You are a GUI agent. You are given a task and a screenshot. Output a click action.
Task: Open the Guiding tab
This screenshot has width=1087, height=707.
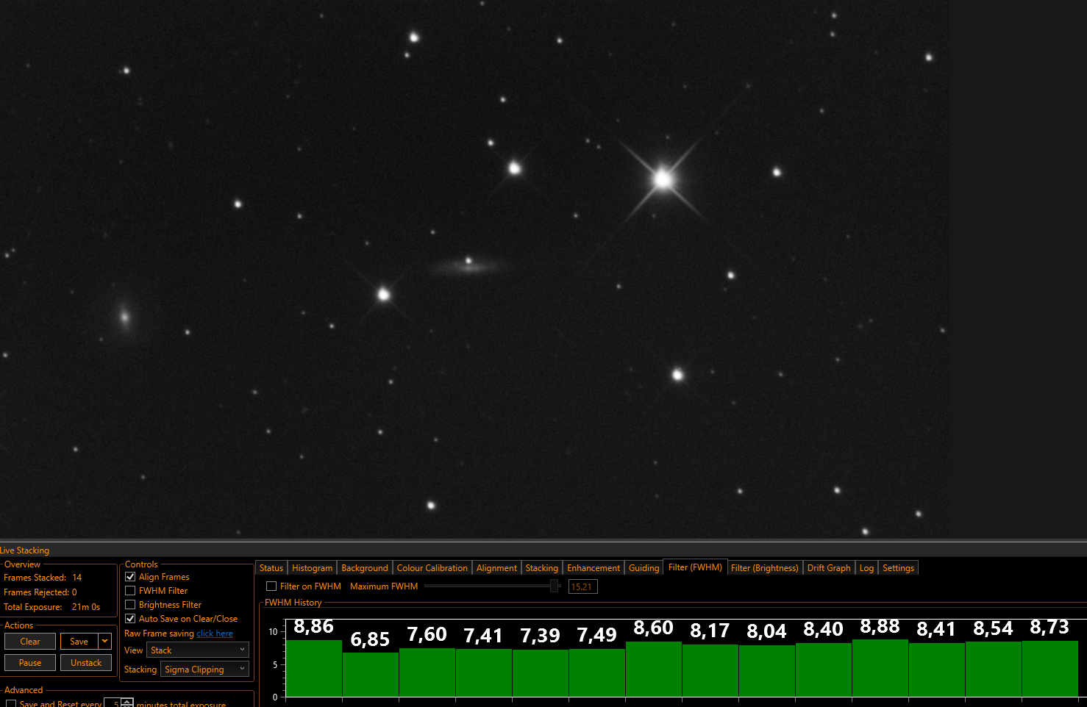644,568
